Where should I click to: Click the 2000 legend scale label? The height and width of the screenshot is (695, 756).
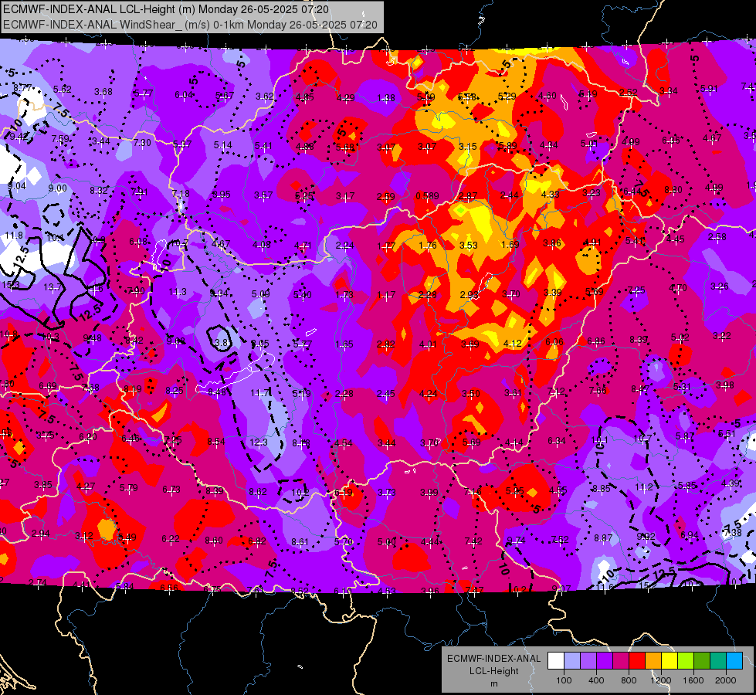coord(726,680)
